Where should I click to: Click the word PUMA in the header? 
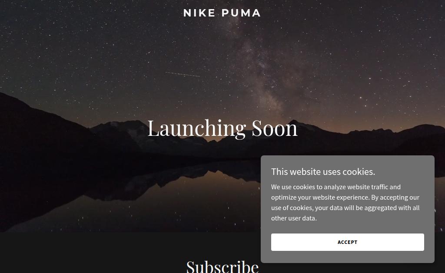tap(241, 13)
